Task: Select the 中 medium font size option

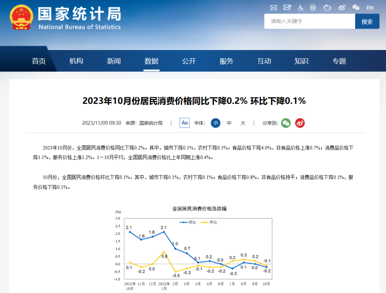Action: click(x=229, y=123)
